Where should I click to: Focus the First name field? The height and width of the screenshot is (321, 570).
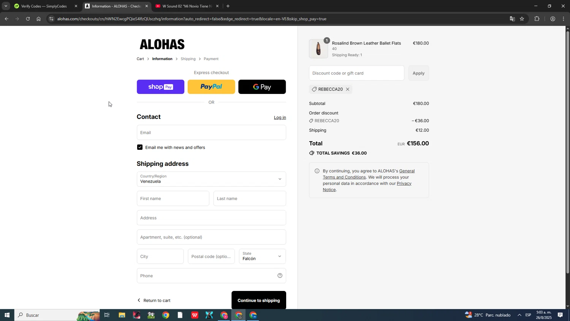pyautogui.click(x=173, y=199)
